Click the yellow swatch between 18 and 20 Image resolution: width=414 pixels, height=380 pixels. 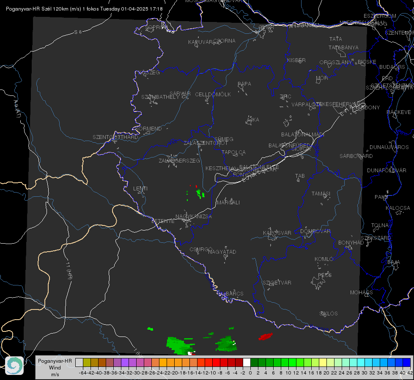point(323,362)
